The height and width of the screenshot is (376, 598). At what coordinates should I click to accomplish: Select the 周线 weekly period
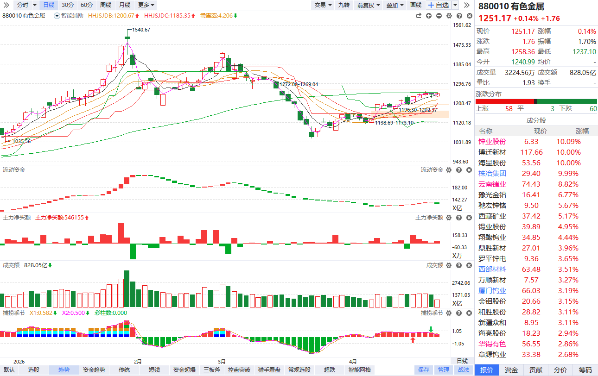pyautogui.click(x=106, y=5)
